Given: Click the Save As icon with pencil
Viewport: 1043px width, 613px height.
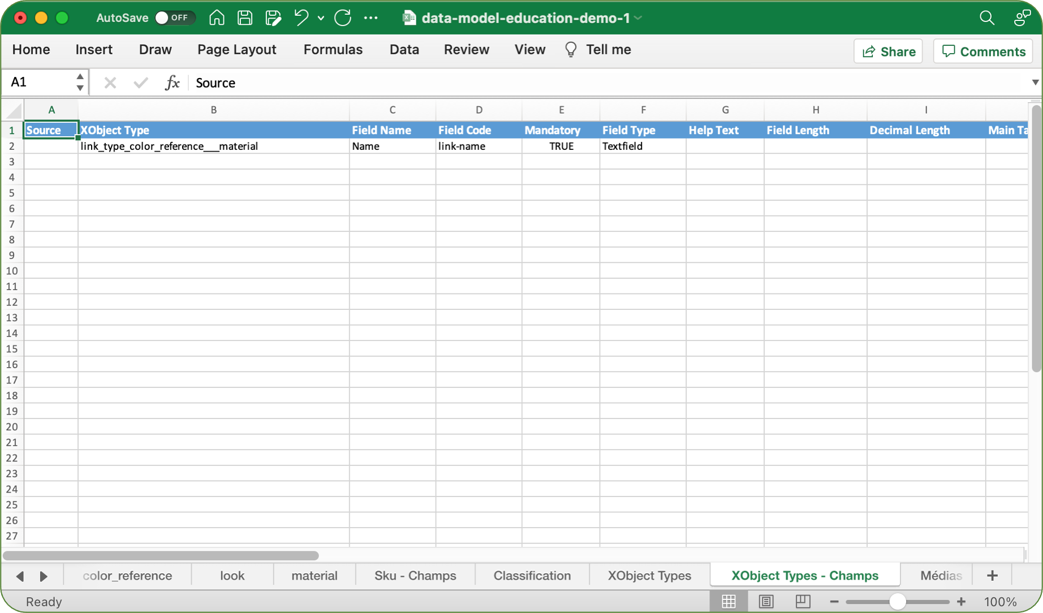Looking at the screenshot, I should pyautogui.click(x=273, y=18).
